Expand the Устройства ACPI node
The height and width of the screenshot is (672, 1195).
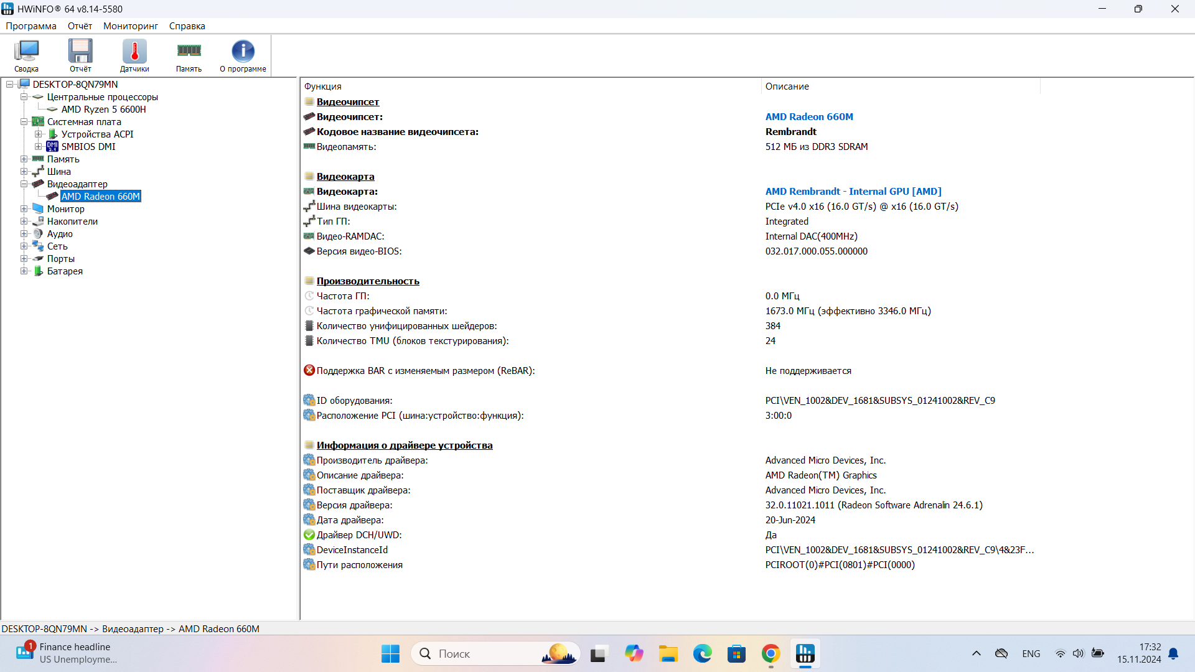pyautogui.click(x=39, y=134)
